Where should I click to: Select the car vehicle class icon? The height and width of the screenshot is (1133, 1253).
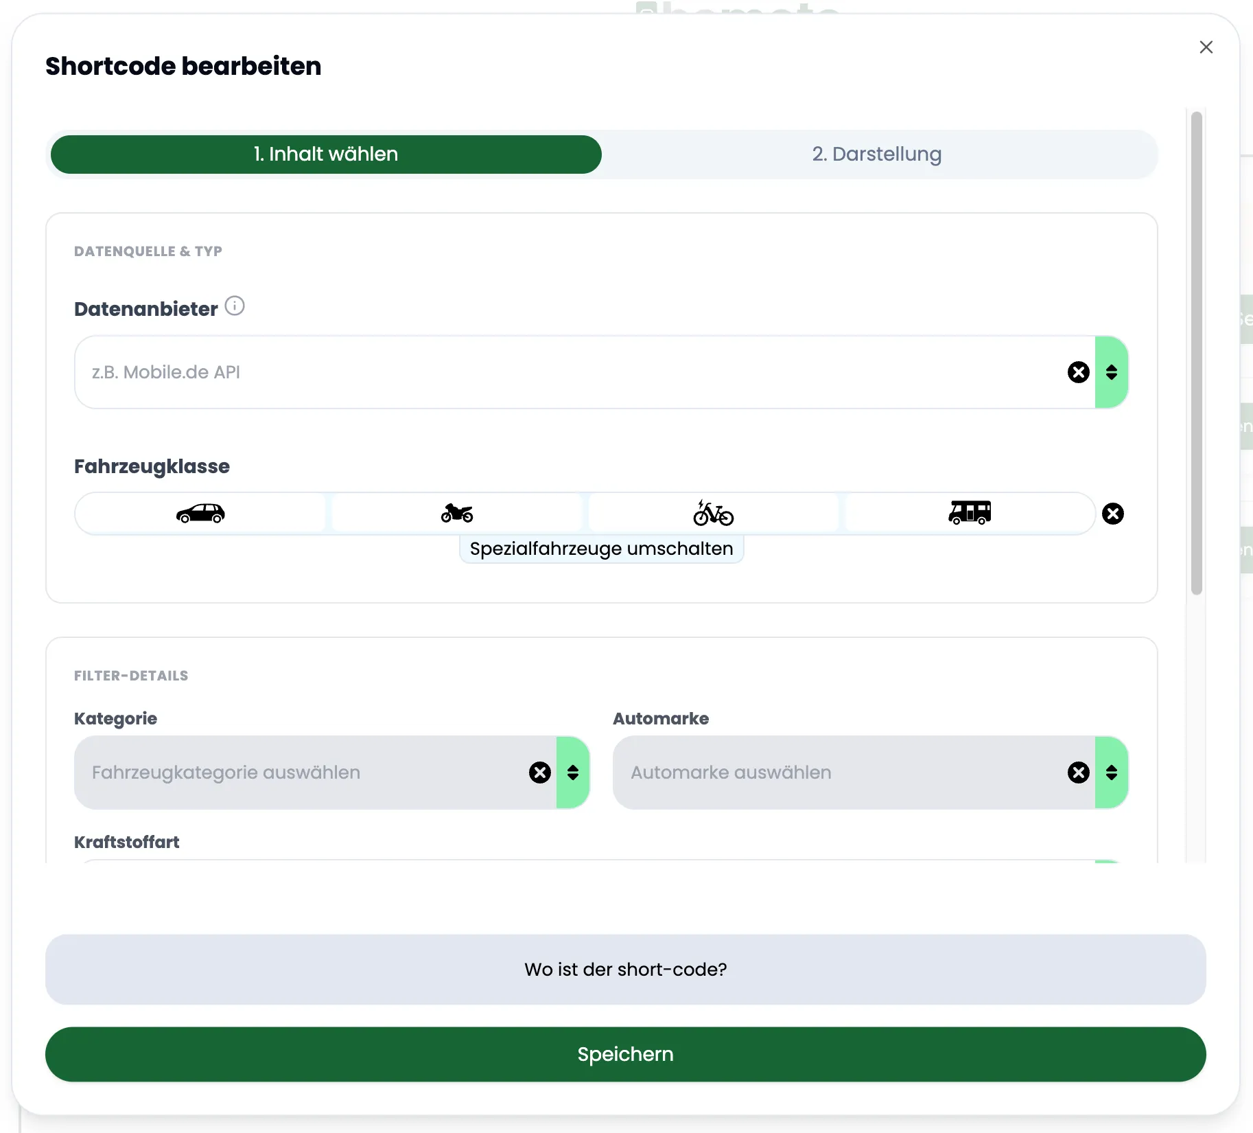[200, 513]
